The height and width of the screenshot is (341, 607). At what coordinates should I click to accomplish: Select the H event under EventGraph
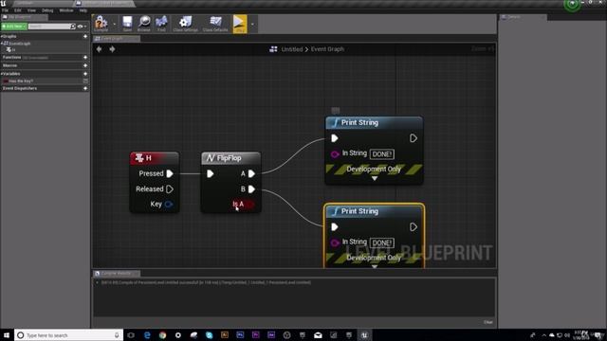pos(11,50)
